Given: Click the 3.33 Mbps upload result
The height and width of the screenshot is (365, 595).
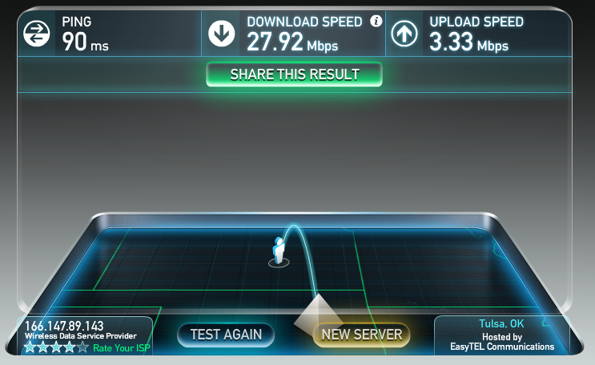Looking at the screenshot, I should (469, 42).
